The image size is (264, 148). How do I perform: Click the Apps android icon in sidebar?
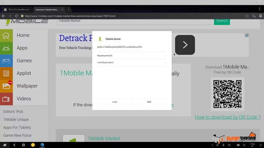pyautogui.click(x=6, y=48)
